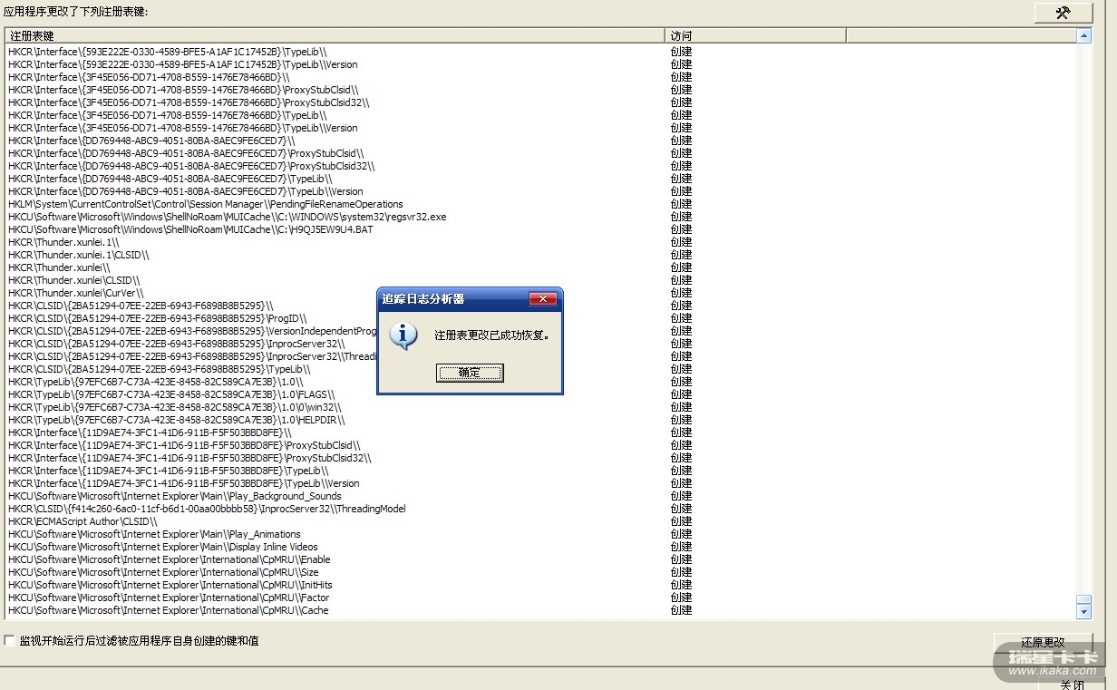Close the 追踪日志分析器 dialog with the X
This screenshot has width=1117, height=690.
(542, 299)
